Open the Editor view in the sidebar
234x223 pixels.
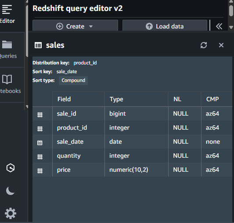(x=7, y=14)
